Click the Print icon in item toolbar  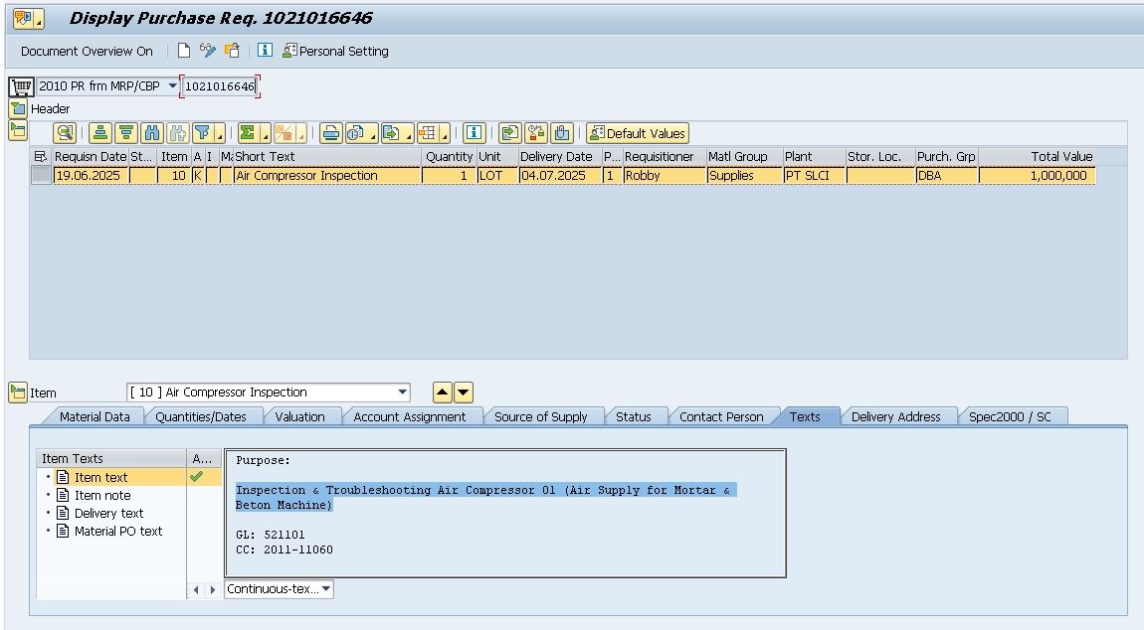(331, 133)
